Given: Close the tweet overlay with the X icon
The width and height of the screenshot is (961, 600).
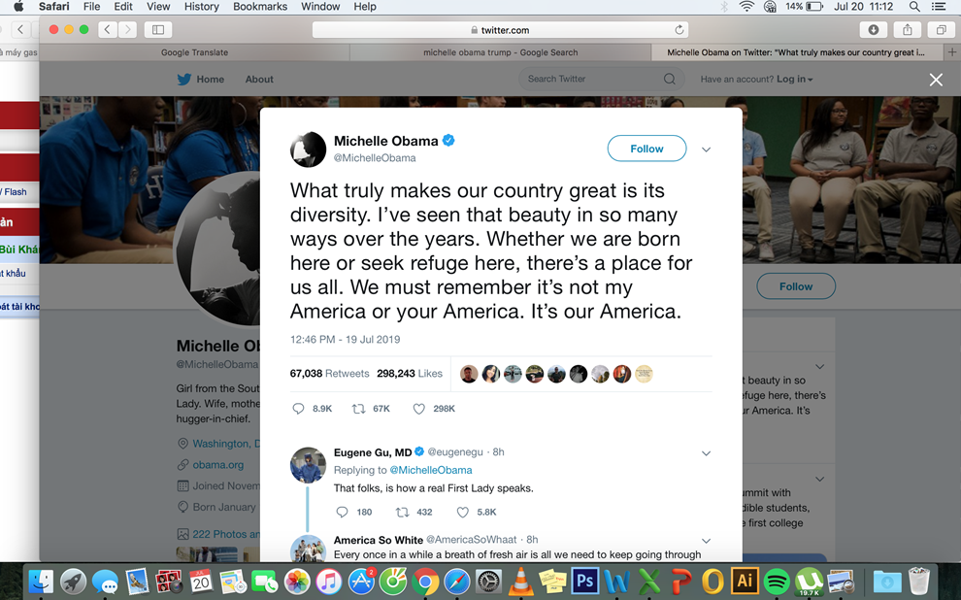Looking at the screenshot, I should (936, 80).
